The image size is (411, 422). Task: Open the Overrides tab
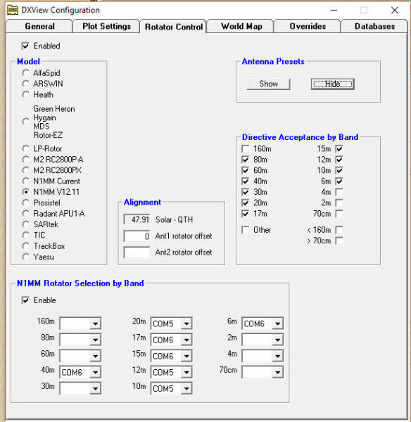(308, 27)
